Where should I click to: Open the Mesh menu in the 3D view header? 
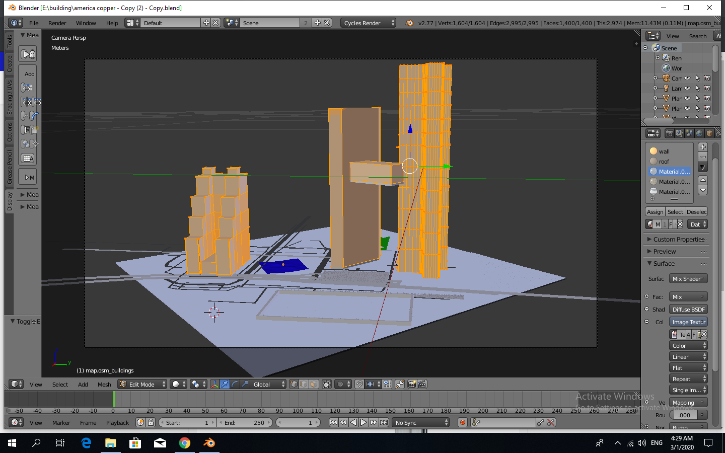(x=104, y=384)
